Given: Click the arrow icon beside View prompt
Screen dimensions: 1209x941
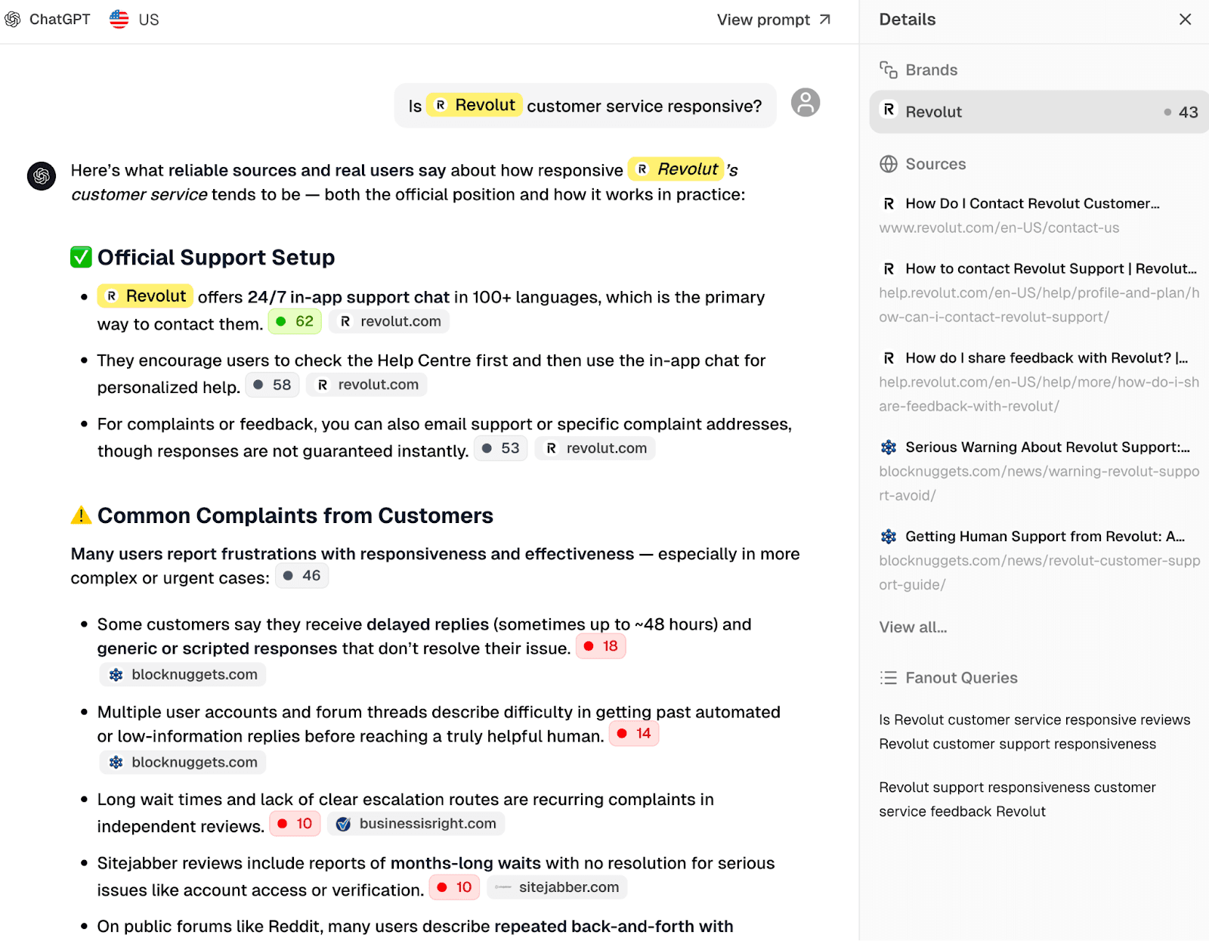Looking at the screenshot, I should coord(824,20).
